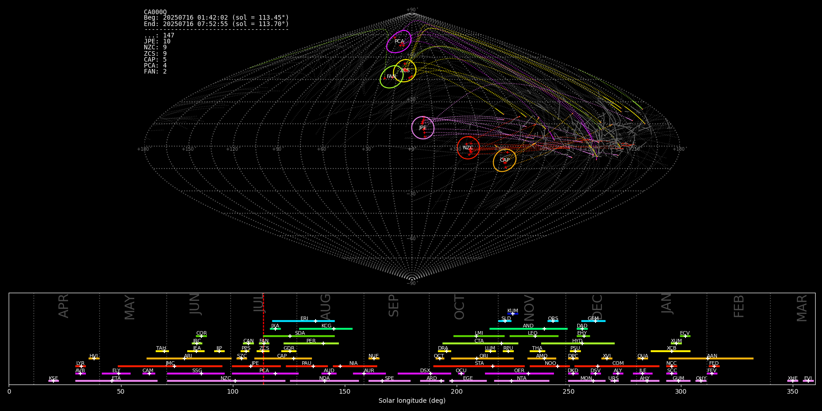
Task: Select the APR month label in timeline
Action: [63, 306]
